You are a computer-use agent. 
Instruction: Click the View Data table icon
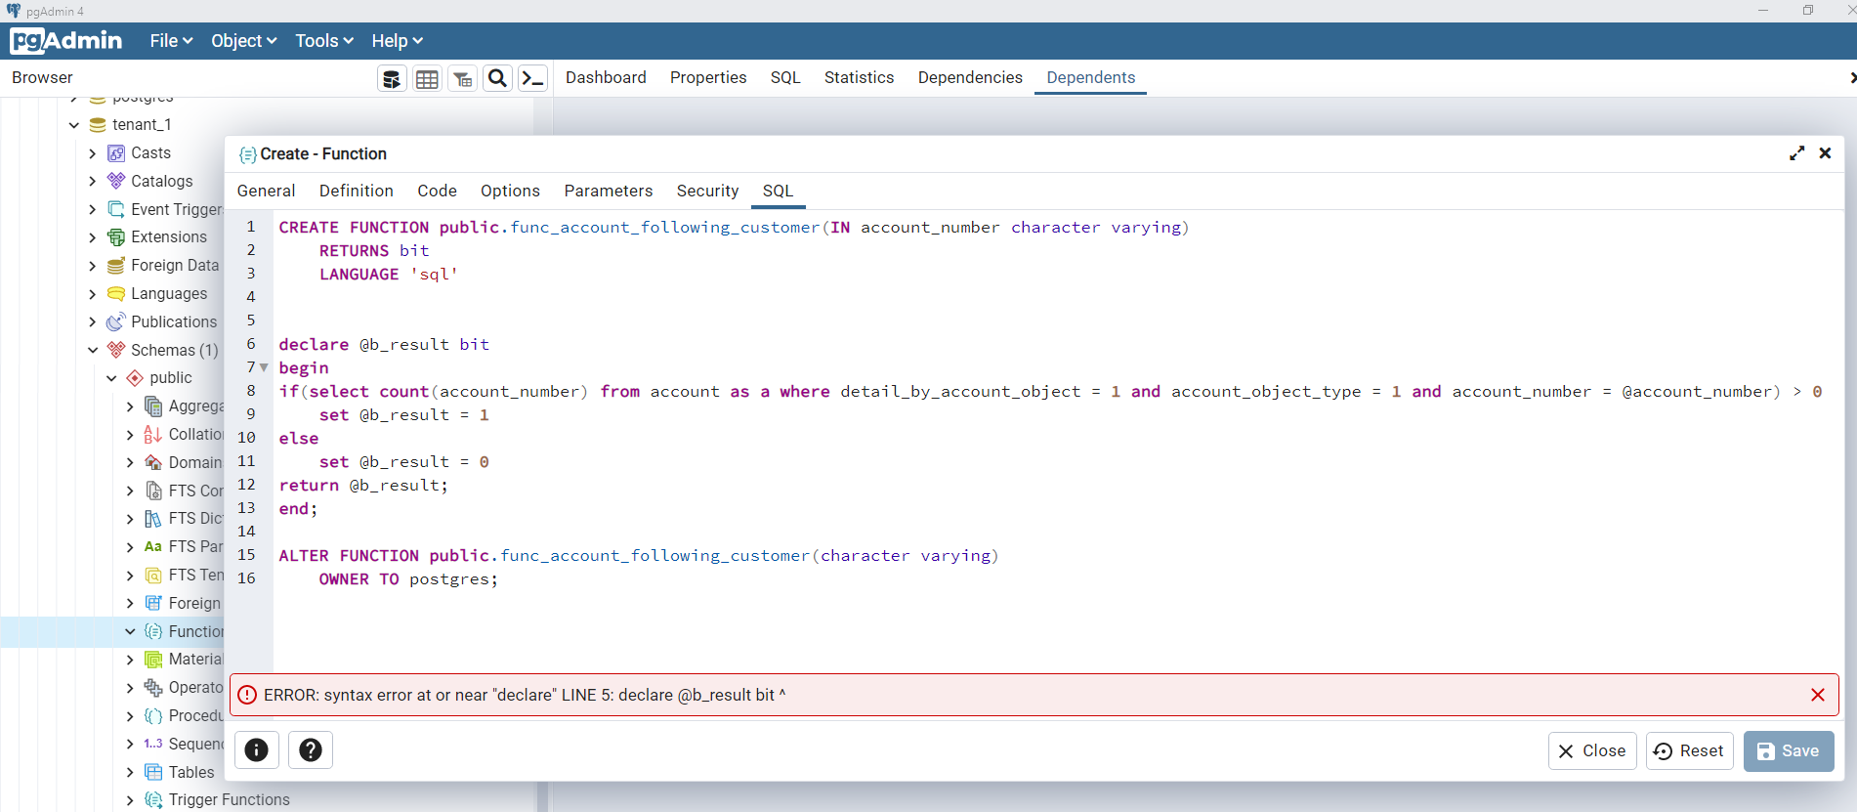427,79
